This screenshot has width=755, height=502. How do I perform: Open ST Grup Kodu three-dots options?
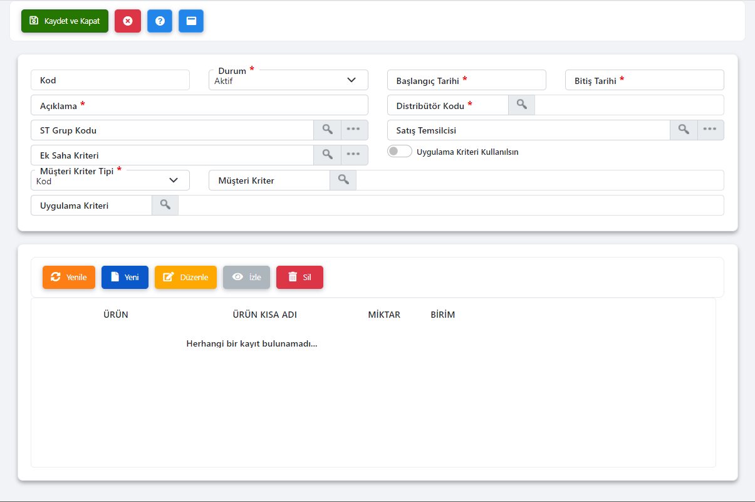click(354, 130)
